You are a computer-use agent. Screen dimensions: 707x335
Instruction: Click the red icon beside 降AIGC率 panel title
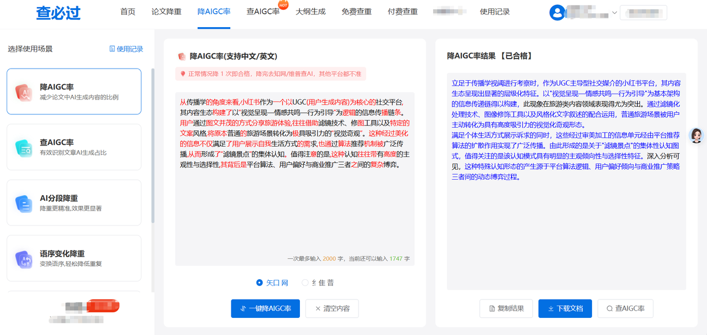pos(181,56)
